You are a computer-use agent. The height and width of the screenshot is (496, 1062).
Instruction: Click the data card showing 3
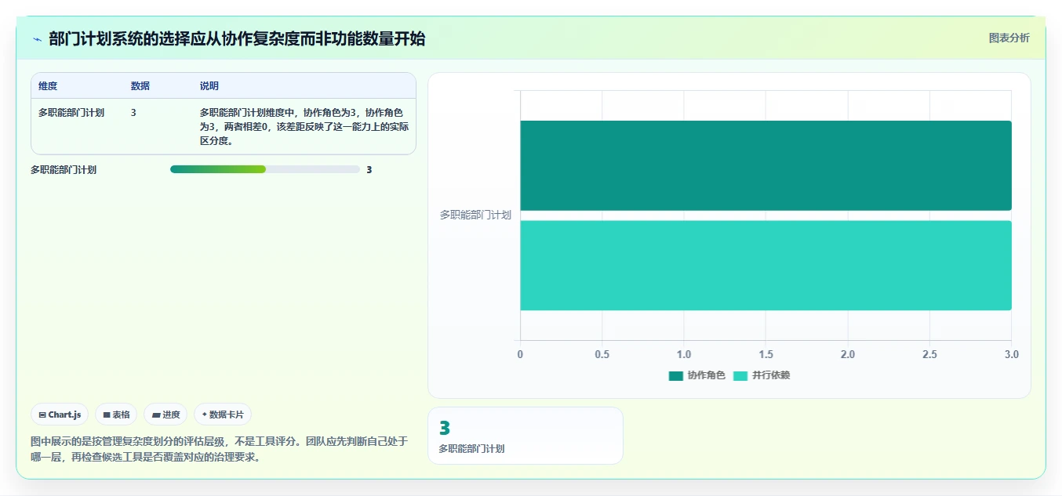(x=526, y=436)
